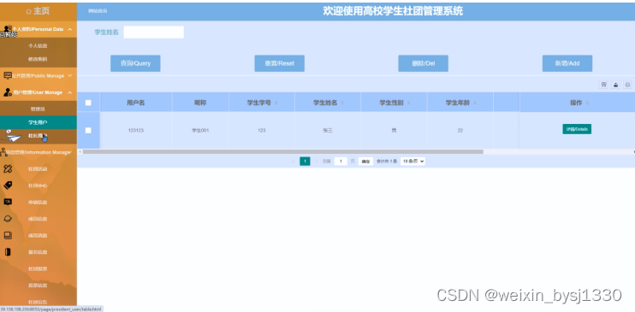635x312 pixels.
Task: Click the tablet-screen icon in sidebar
Action: 8,235
